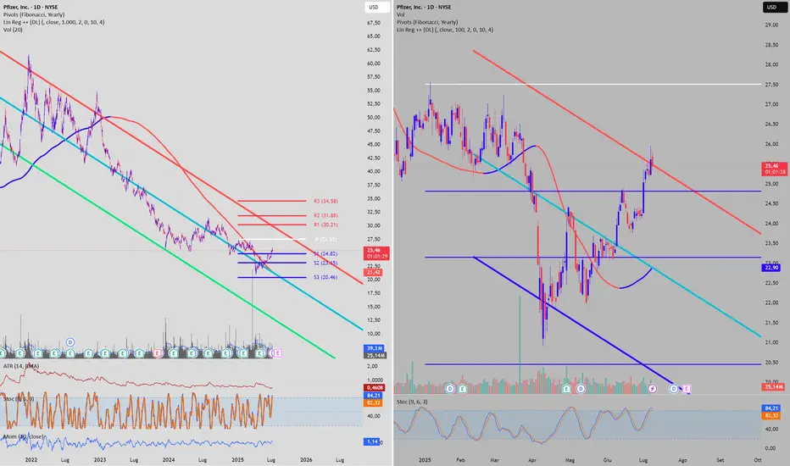Click the green earnings E near February, right chart
Viewport: 790px width, 466px height.
462,389
